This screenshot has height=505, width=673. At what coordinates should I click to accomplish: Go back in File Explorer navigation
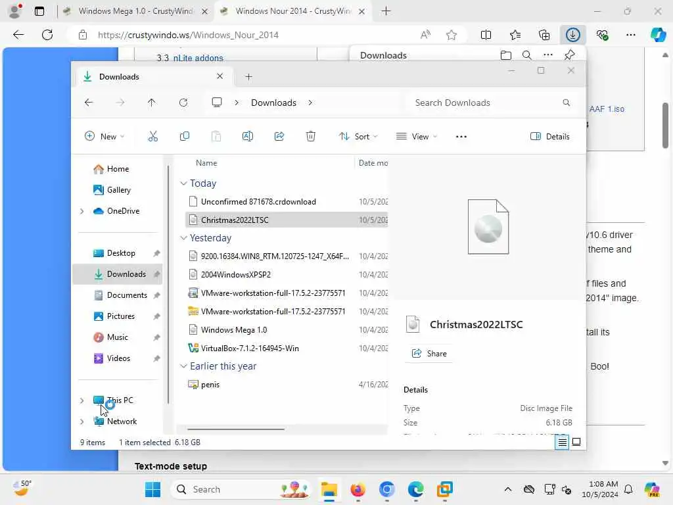89,103
